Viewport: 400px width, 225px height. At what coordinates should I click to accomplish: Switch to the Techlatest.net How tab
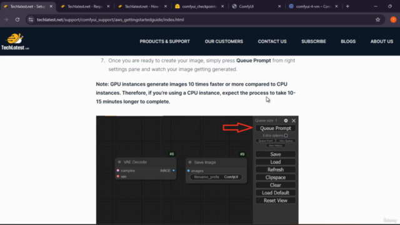142,6
